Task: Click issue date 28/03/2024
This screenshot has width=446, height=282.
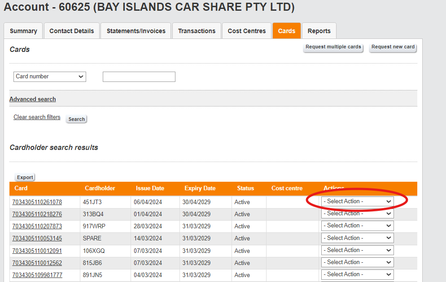Action: (148, 226)
